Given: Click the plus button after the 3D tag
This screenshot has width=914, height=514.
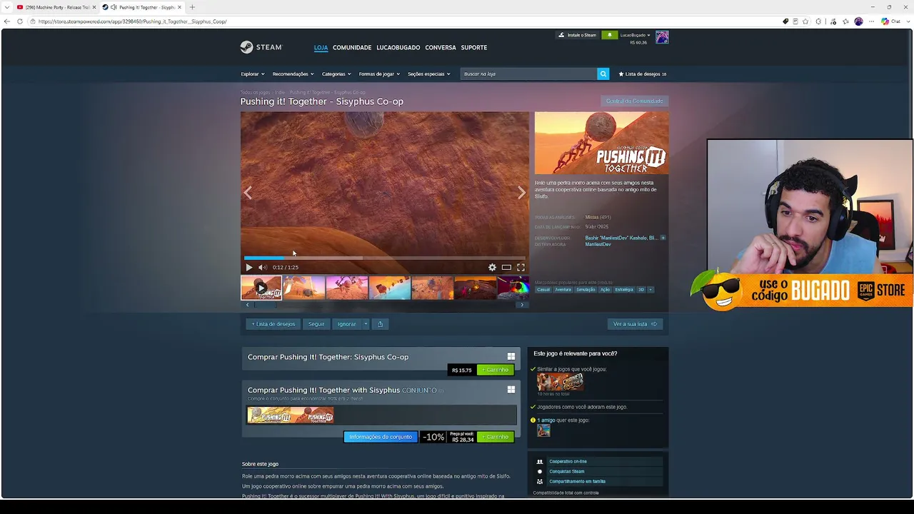Looking at the screenshot, I should [x=651, y=290].
